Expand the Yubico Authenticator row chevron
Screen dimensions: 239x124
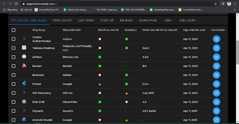(24, 39)
